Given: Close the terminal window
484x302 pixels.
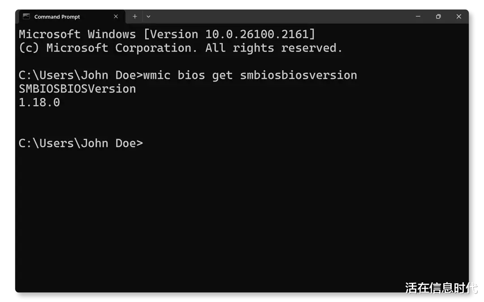Looking at the screenshot, I should tap(458, 17).
